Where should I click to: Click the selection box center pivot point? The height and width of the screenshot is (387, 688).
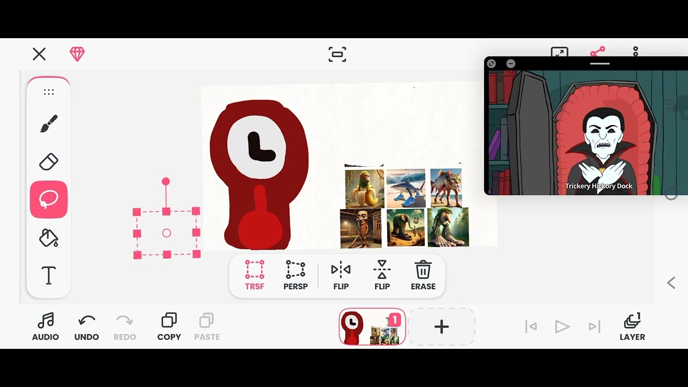167,233
